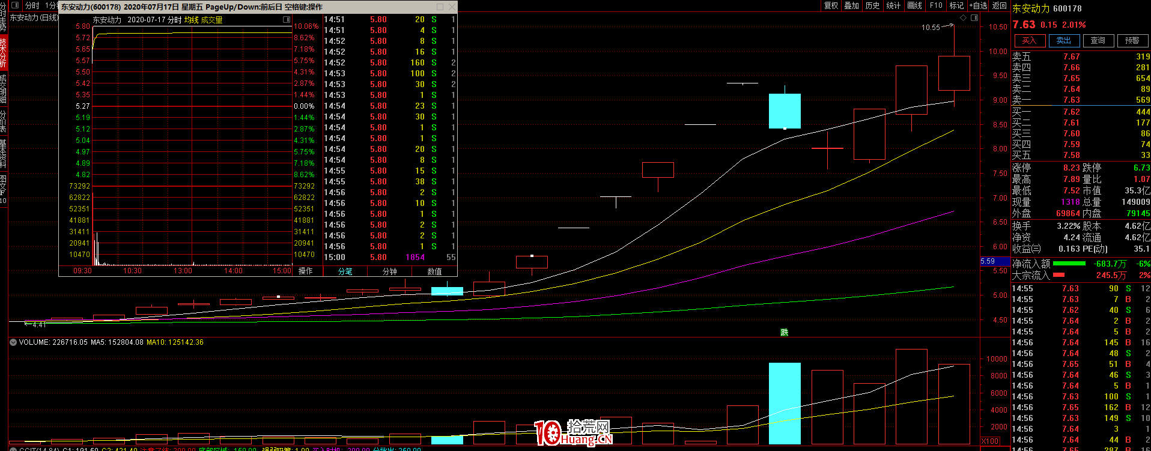The height and width of the screenshot is (451, 1151).
Task: Toggle the panel icon in the intraday popup header
Action: pyautogui.click(x=287, y=20)
